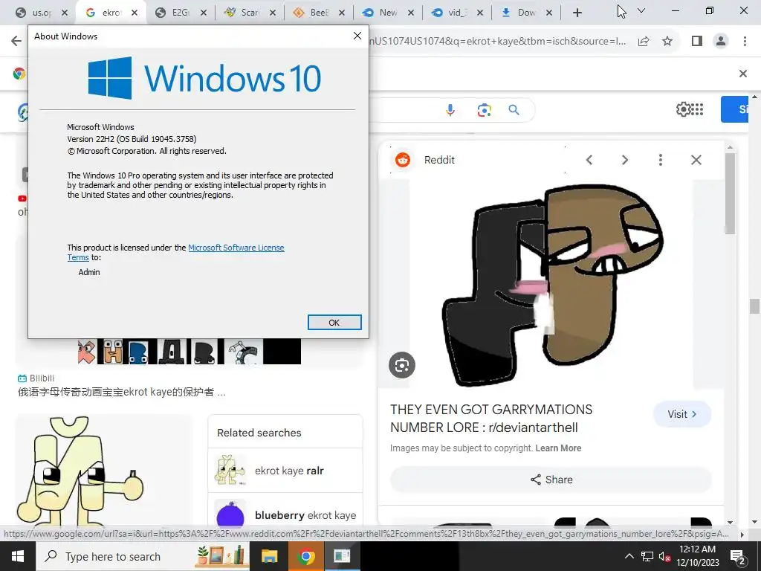Click the Windows Start button

pyautogui.click(x=18, y=556)
